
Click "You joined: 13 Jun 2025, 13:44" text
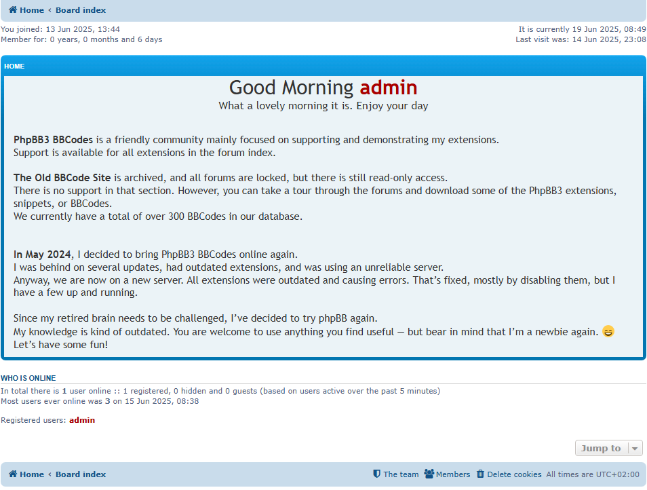click(60, 29)
